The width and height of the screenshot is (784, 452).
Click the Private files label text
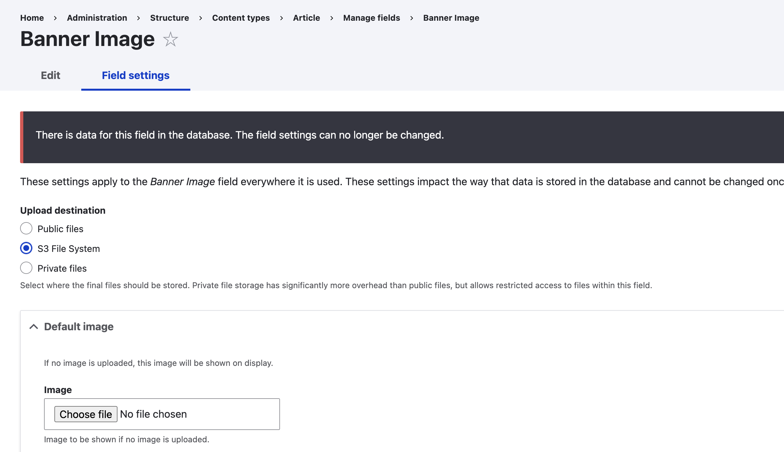click(x=62, y=268)
